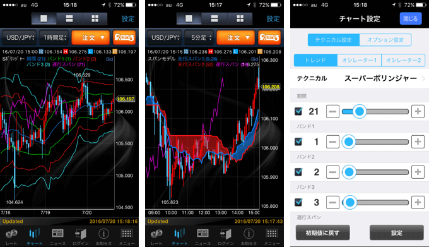Open the ニュース icon in left bottom bar
This screenshot has height=247, width=429.
pyautogui.click(x=58, y=237)
